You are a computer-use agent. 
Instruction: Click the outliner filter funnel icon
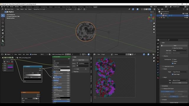point(184,9)
